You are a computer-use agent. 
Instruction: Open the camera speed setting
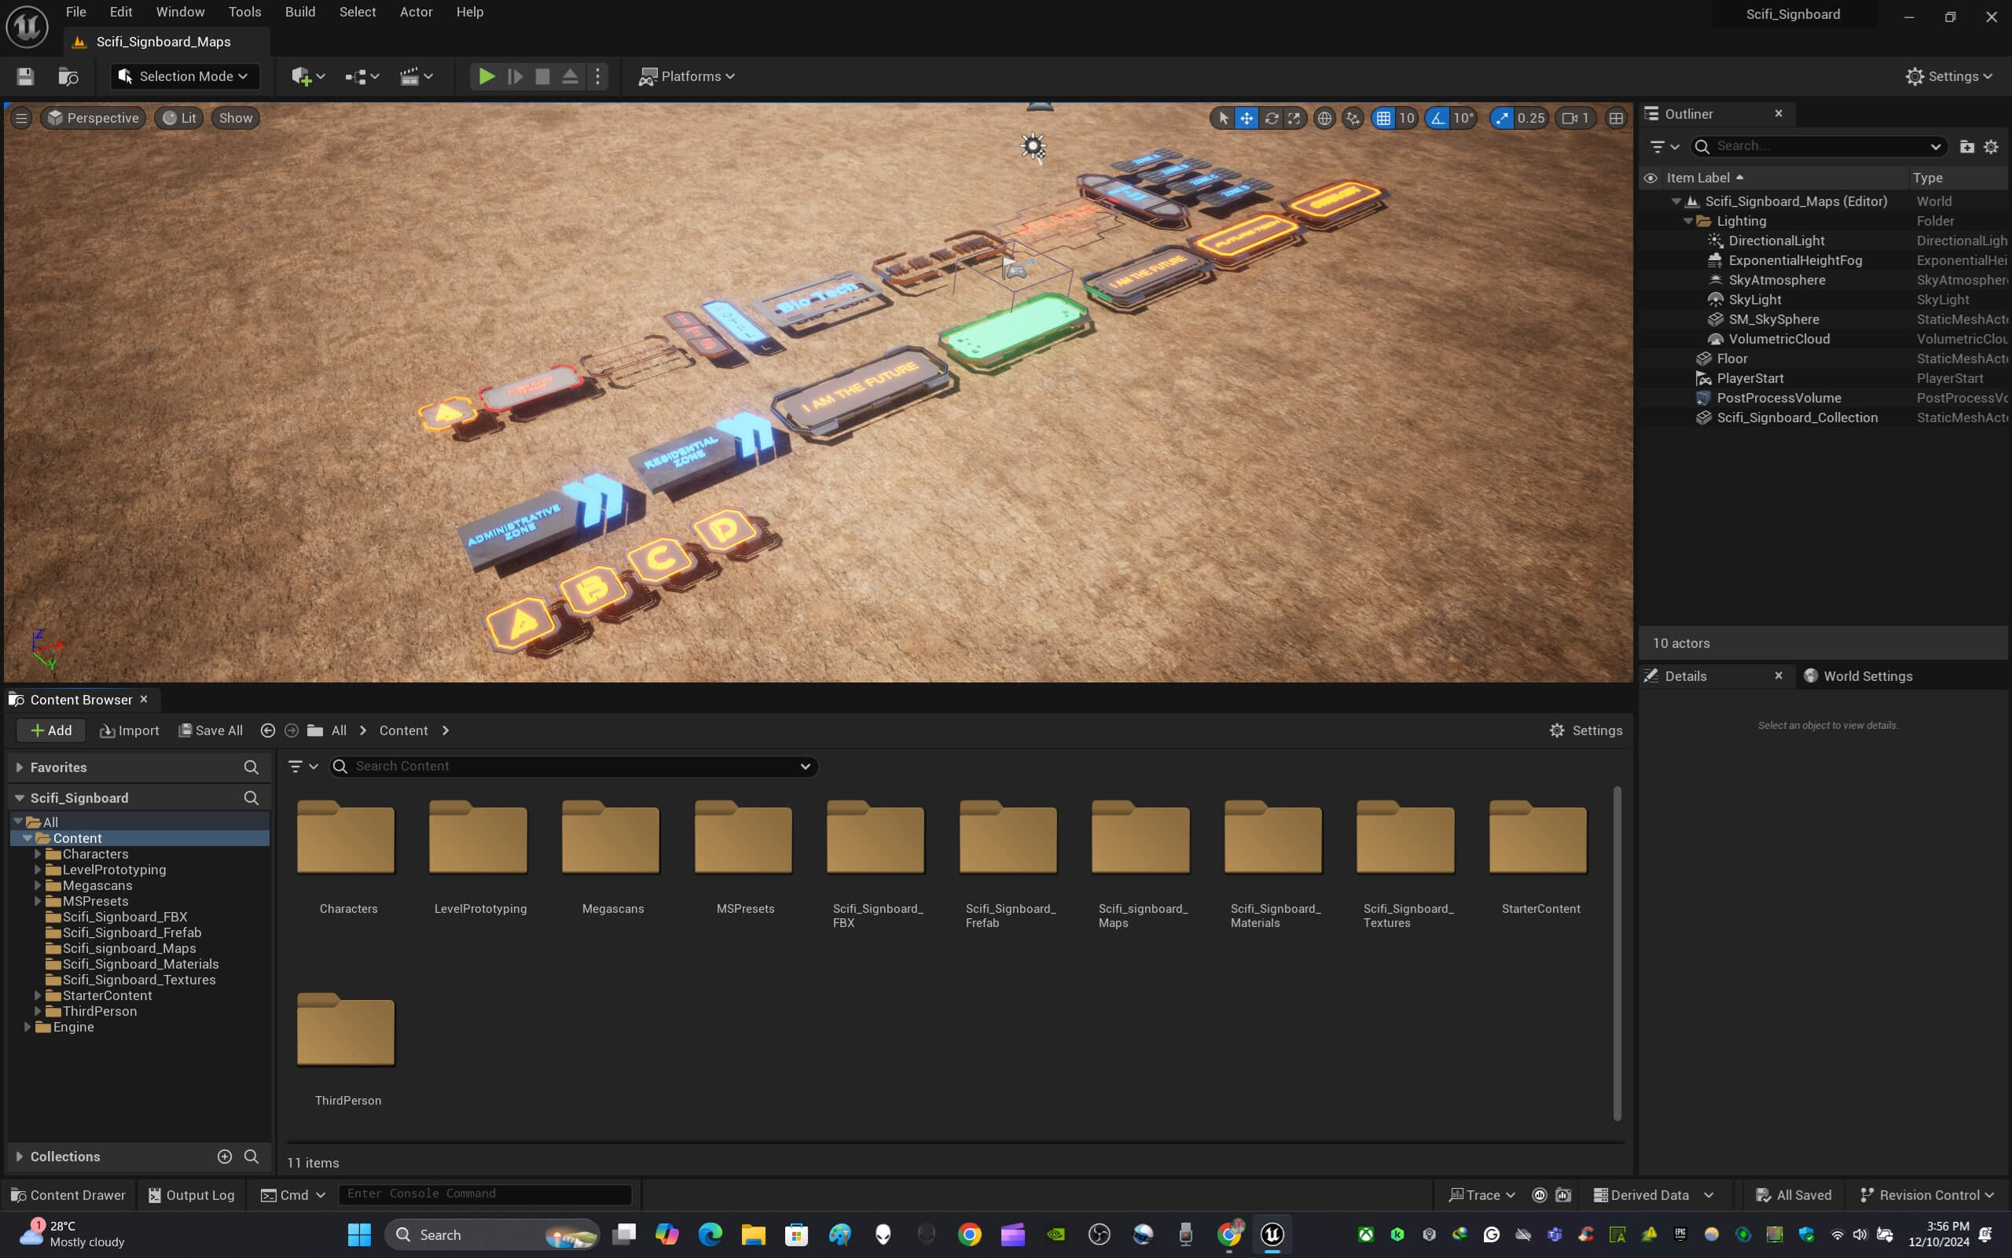[x=1576, y=118]
